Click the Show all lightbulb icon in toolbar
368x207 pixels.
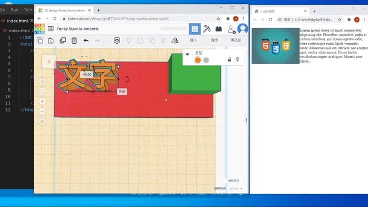coord(128,40)
